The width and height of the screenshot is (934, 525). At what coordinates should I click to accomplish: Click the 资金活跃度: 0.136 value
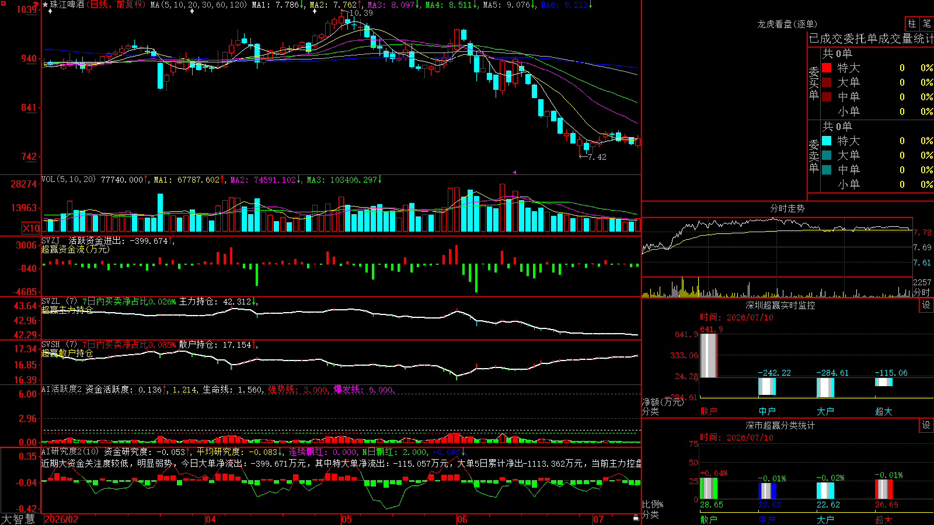coord(127,390)
